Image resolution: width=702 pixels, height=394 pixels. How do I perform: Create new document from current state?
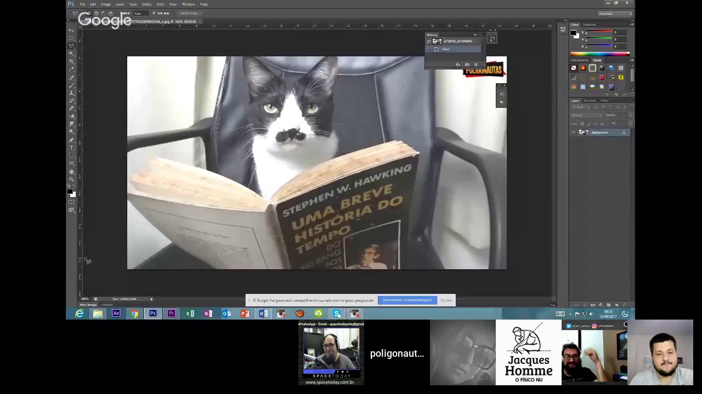(x=458, y=65)
